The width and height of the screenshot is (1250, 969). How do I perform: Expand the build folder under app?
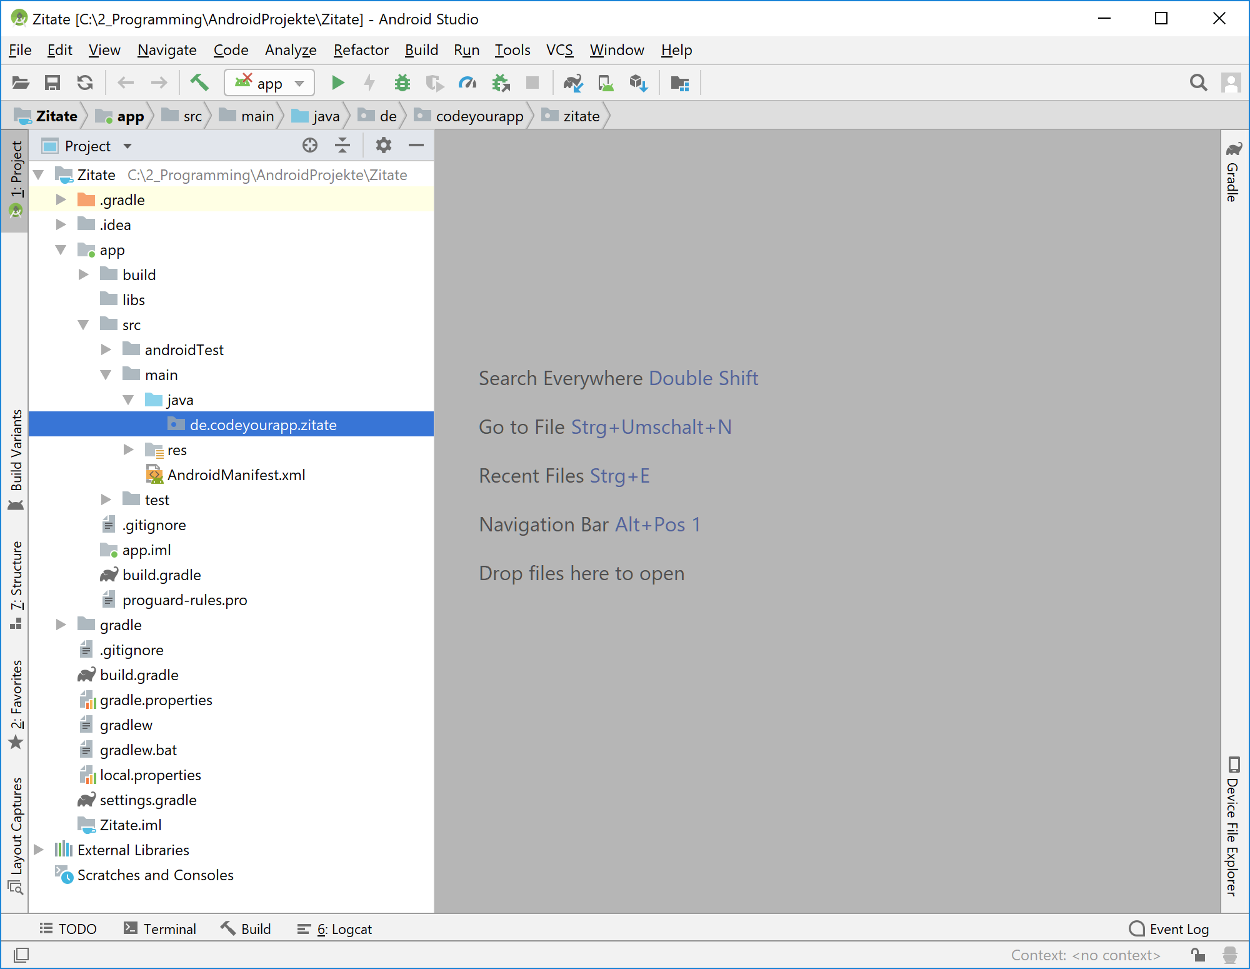click(x=84, y=275)
